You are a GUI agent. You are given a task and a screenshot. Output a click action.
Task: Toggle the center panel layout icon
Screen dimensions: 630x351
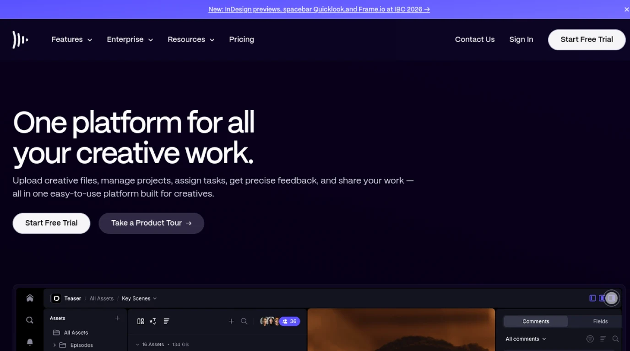(602, 298)
